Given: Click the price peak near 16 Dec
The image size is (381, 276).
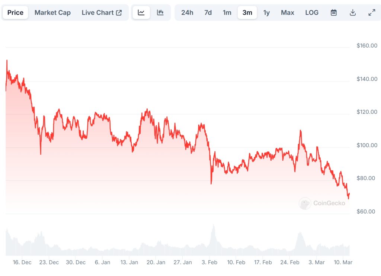Looking at the screenshot, I should [x=7, y=60].
